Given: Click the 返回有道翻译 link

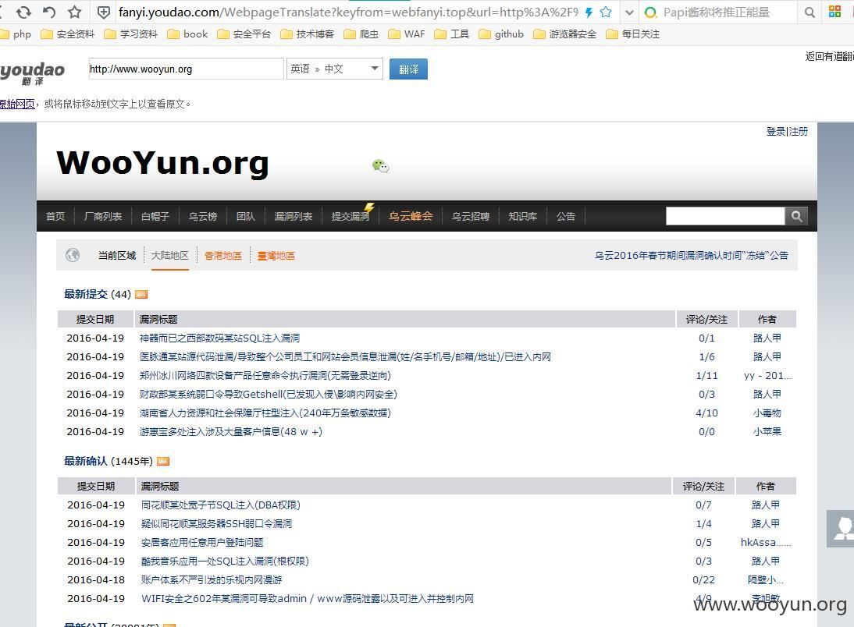Looking at the screenshot, I should [829, 57].
